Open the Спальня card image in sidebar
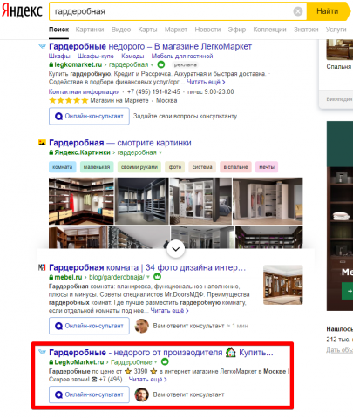The image size is (353, 418). pyautogui.click(x=339, y=50)
